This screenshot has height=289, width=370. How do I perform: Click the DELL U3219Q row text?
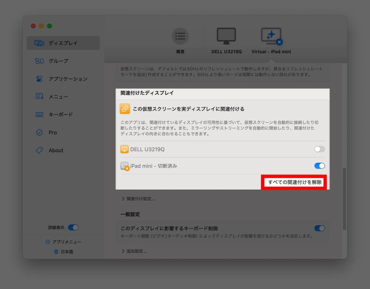[147, 149]
